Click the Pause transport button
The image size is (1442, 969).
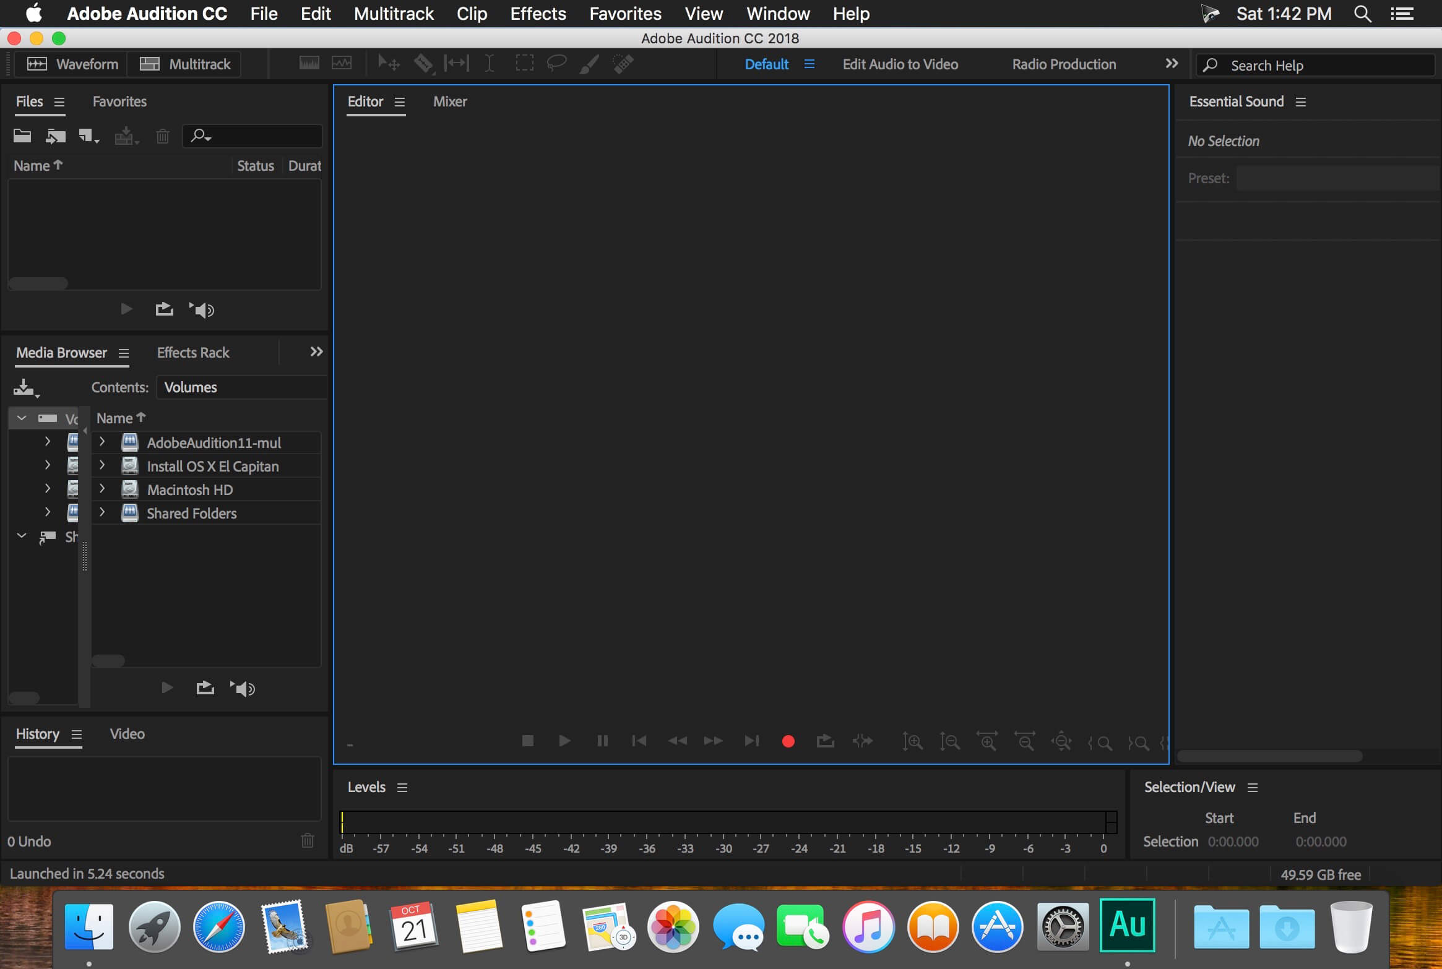(x=602, y=741)
